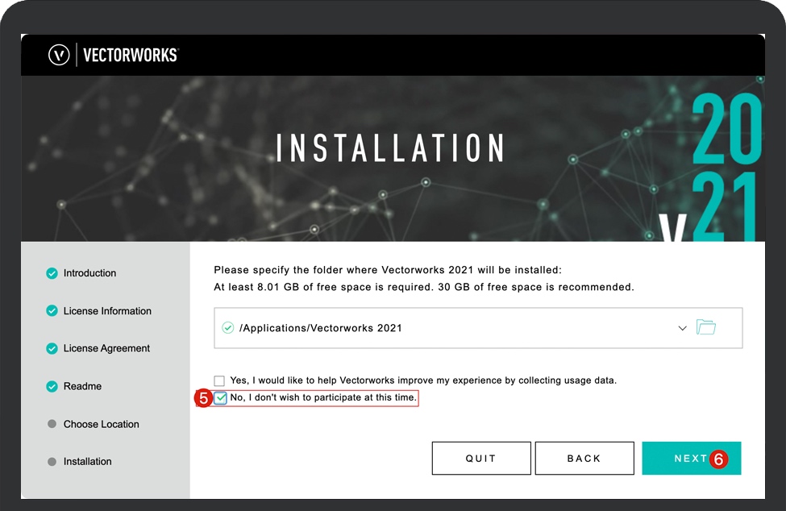Click the /Applications/Vectorworks 2021 path field

point(478,328)
